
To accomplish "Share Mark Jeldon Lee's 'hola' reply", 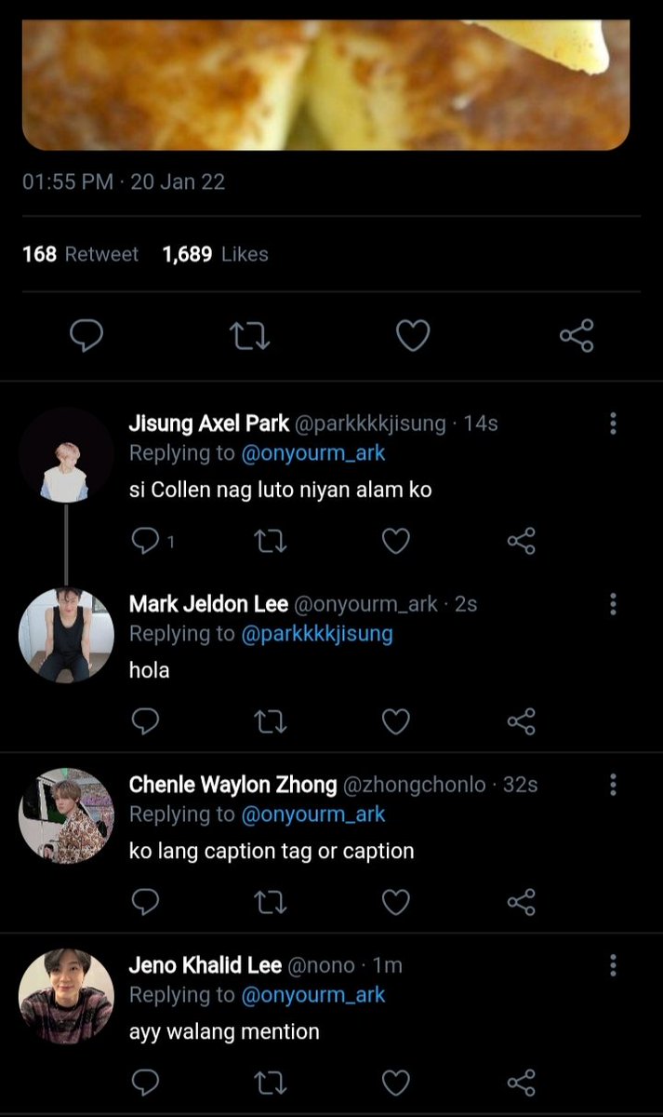I will 522,721.
